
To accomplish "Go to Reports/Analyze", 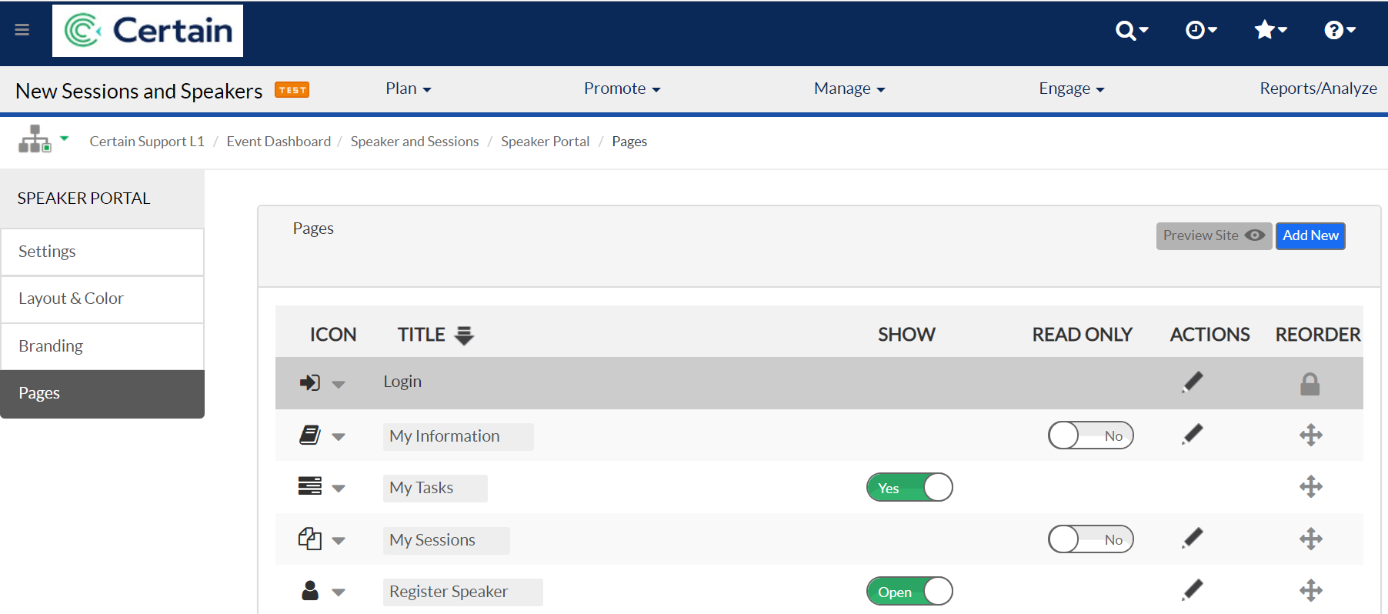I will click(x=1318, y=88).
